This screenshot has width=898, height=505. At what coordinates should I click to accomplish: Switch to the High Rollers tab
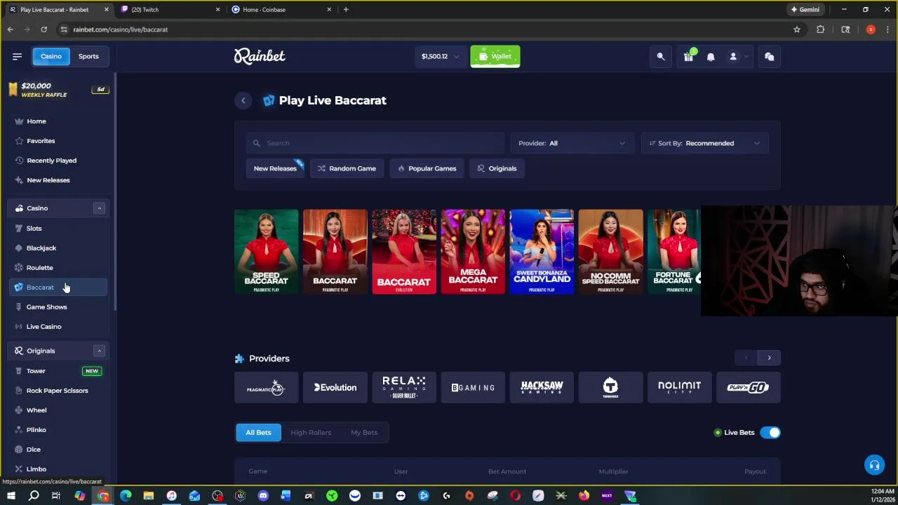(311, 433)
